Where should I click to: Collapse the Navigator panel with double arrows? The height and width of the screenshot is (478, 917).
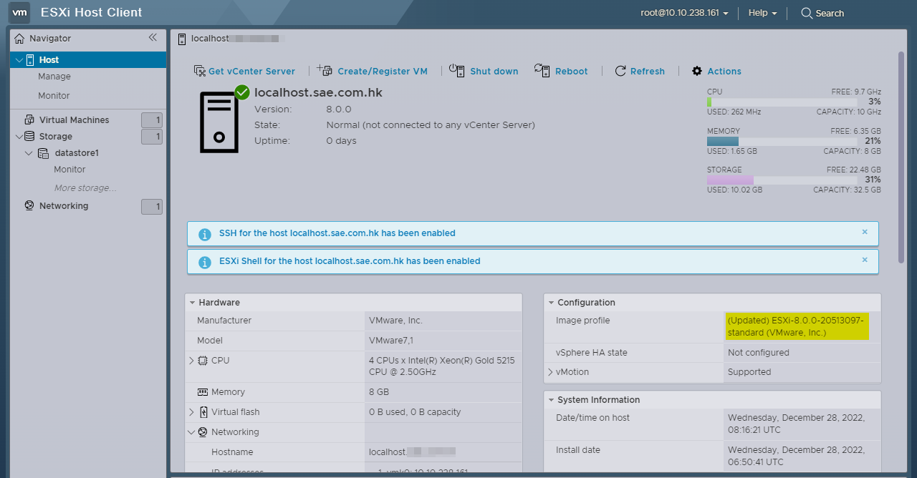(153, 38)
